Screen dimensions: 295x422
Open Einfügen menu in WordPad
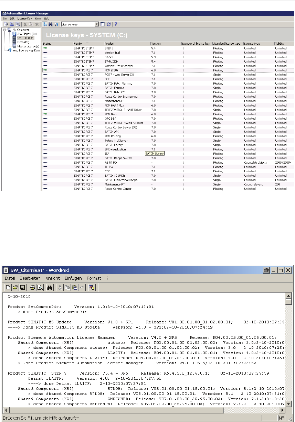(73, 278)
